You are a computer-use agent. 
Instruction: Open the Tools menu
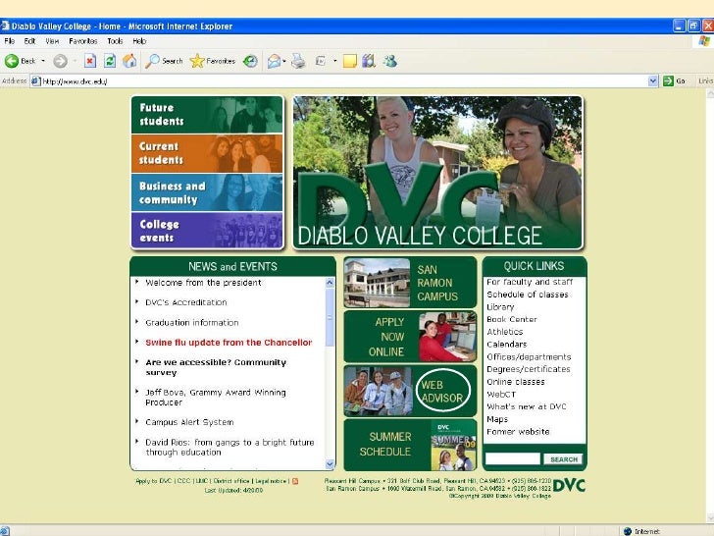(115, 41)
